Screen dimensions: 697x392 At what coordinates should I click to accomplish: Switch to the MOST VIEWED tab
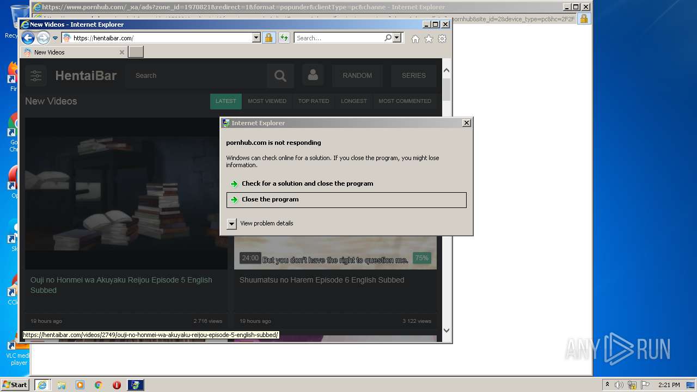(267, 101)
